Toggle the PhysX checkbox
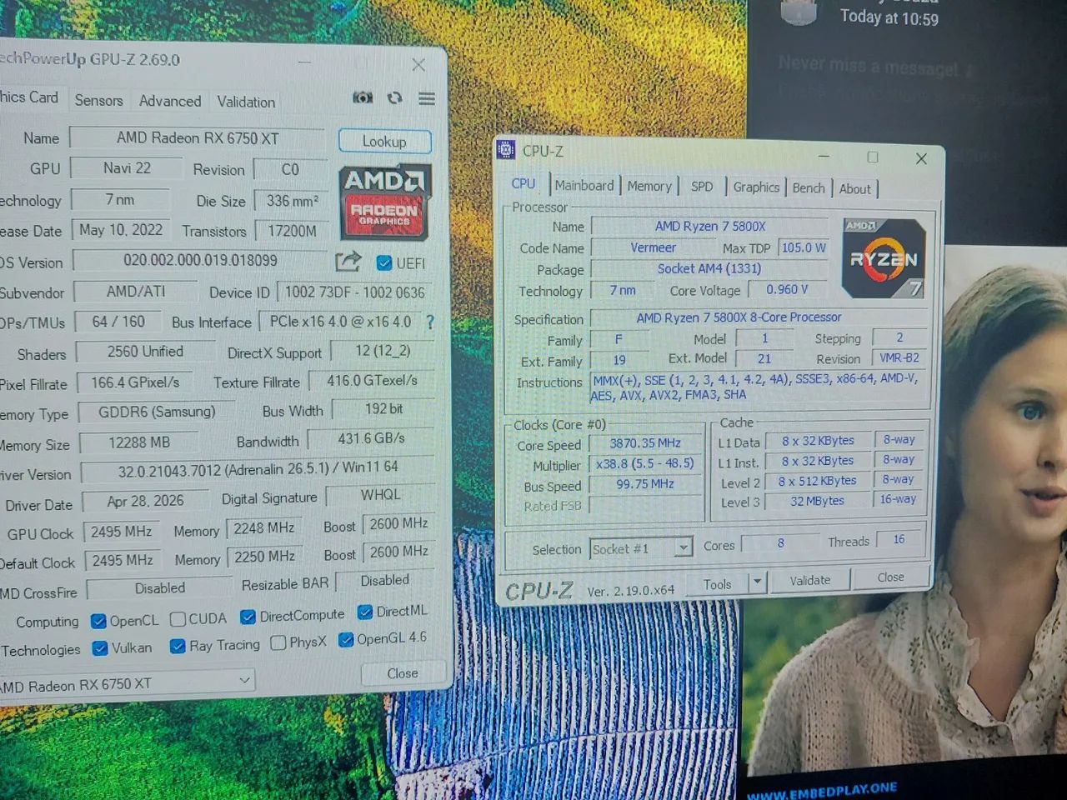Image resolution: width=1067 pixels, height=800 pixels. 278,642
